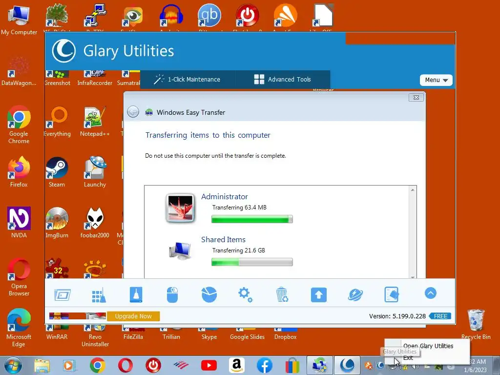Open Windows Media Player taskbar icon

pyautogui.click(x=69, y=366)
